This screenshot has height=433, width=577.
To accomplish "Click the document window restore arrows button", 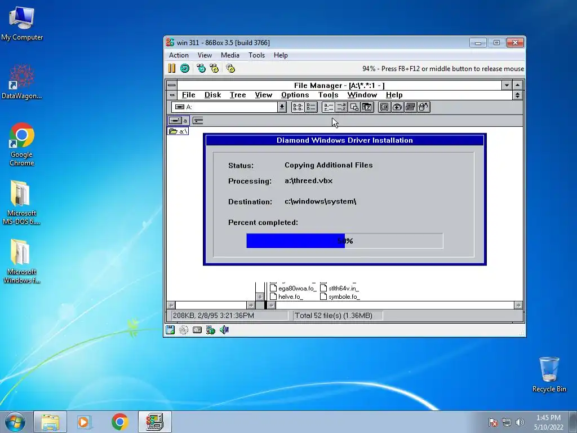I will (x=517, y=95).
